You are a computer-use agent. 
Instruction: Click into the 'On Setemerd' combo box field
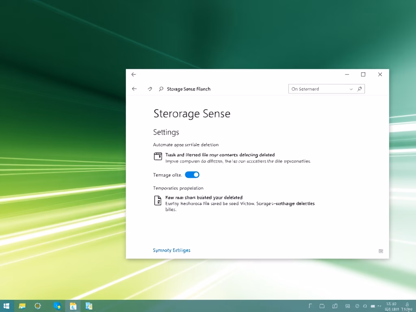tap(327, 89)
